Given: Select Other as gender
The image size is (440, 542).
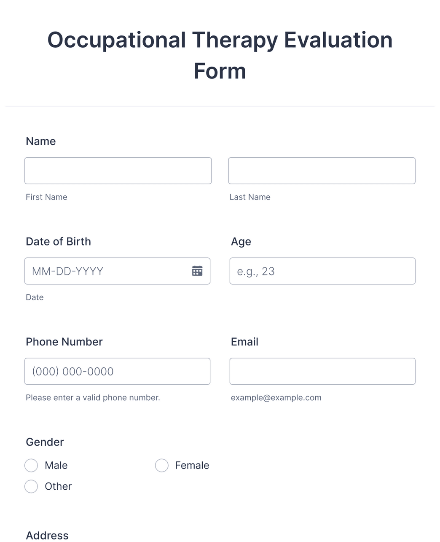Looking at the screenshot, I should (31, 486).
